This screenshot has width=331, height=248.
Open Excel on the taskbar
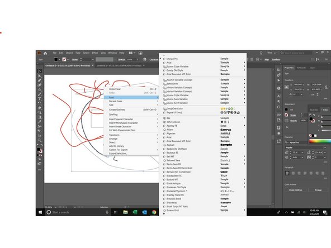pyautogui.click(x=135, y=212)
